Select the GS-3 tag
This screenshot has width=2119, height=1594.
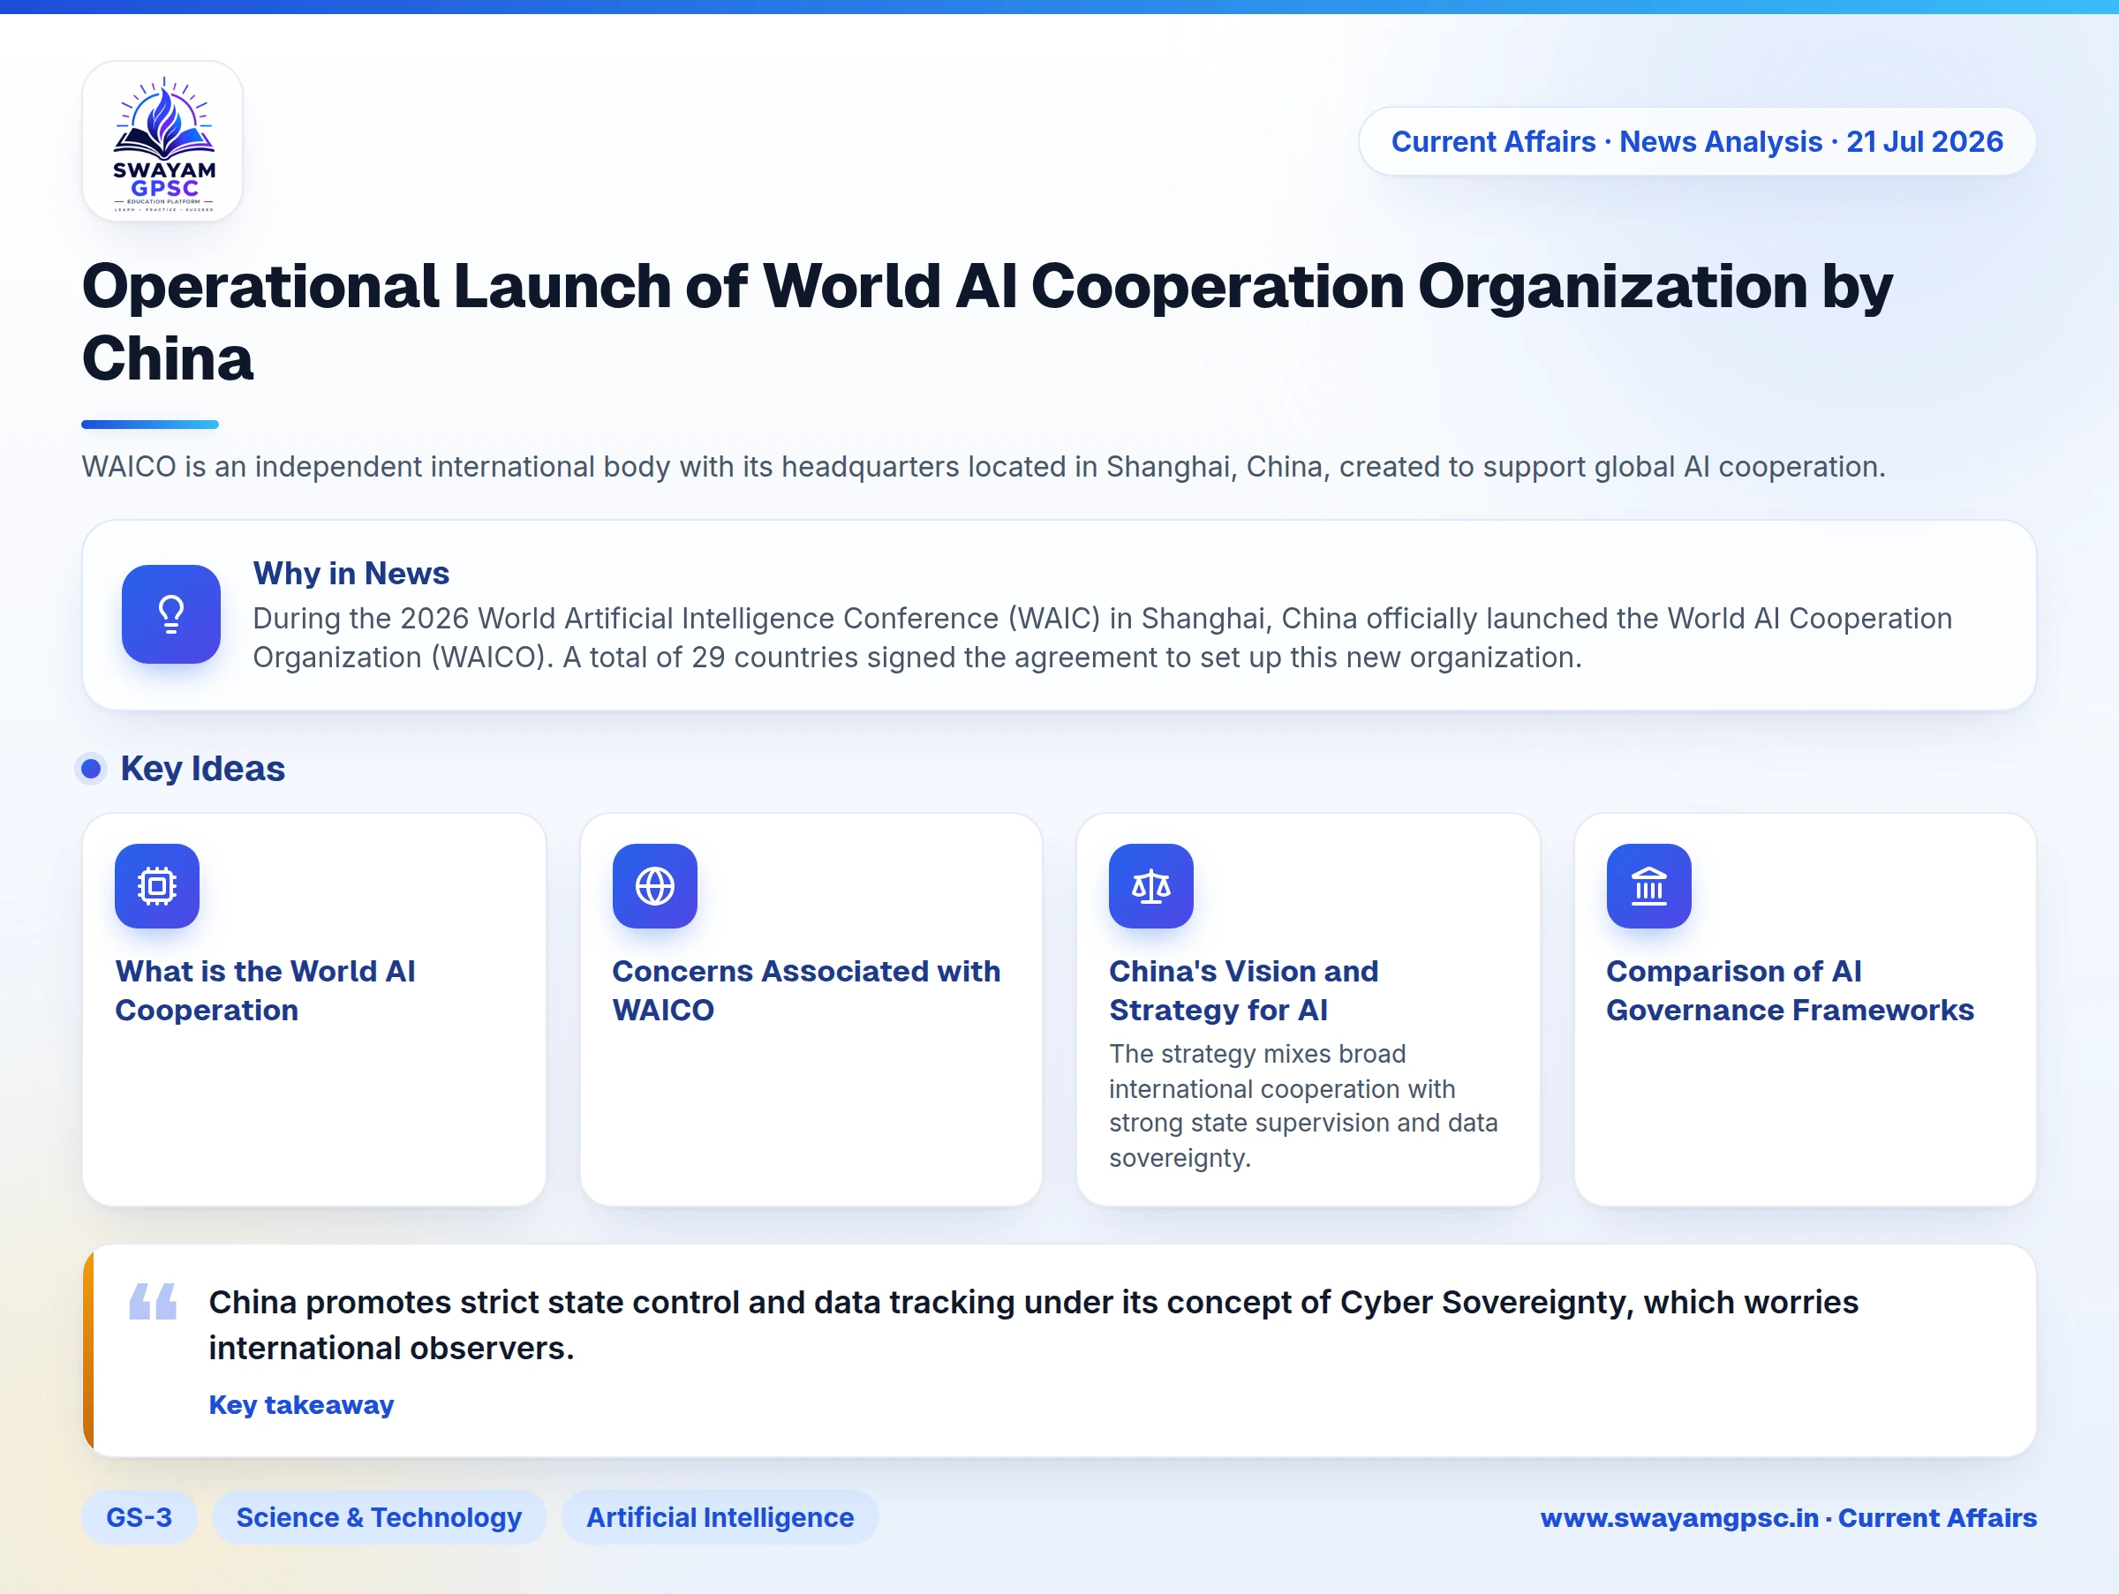139,1517
